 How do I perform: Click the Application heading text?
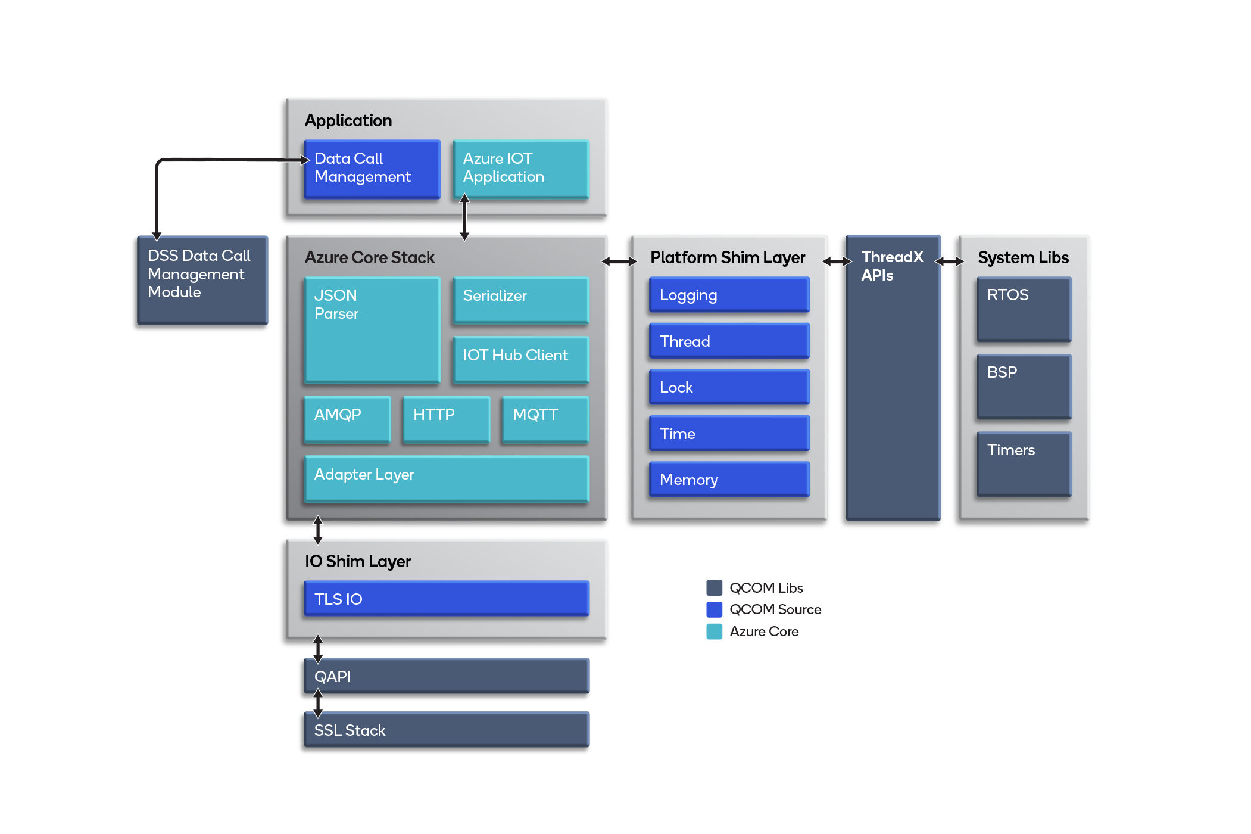coord(348,121)
